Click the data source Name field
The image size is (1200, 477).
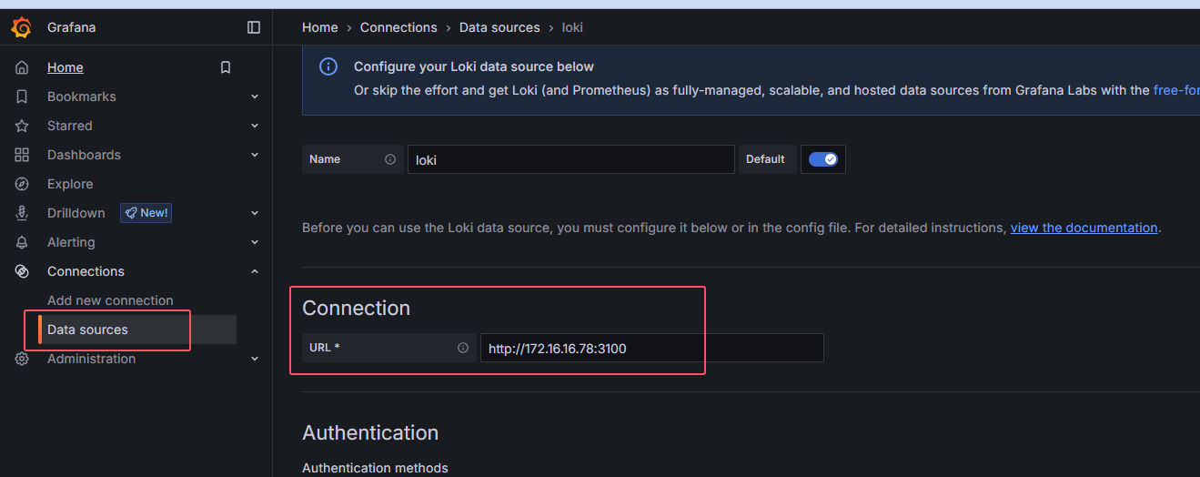point(570,159)
